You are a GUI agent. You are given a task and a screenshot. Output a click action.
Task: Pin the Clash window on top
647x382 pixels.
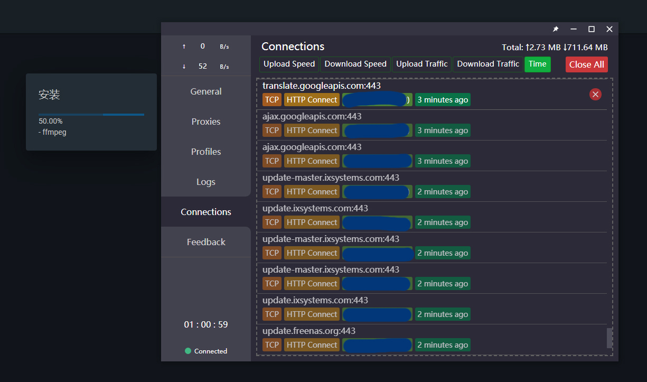click(556, 29)
